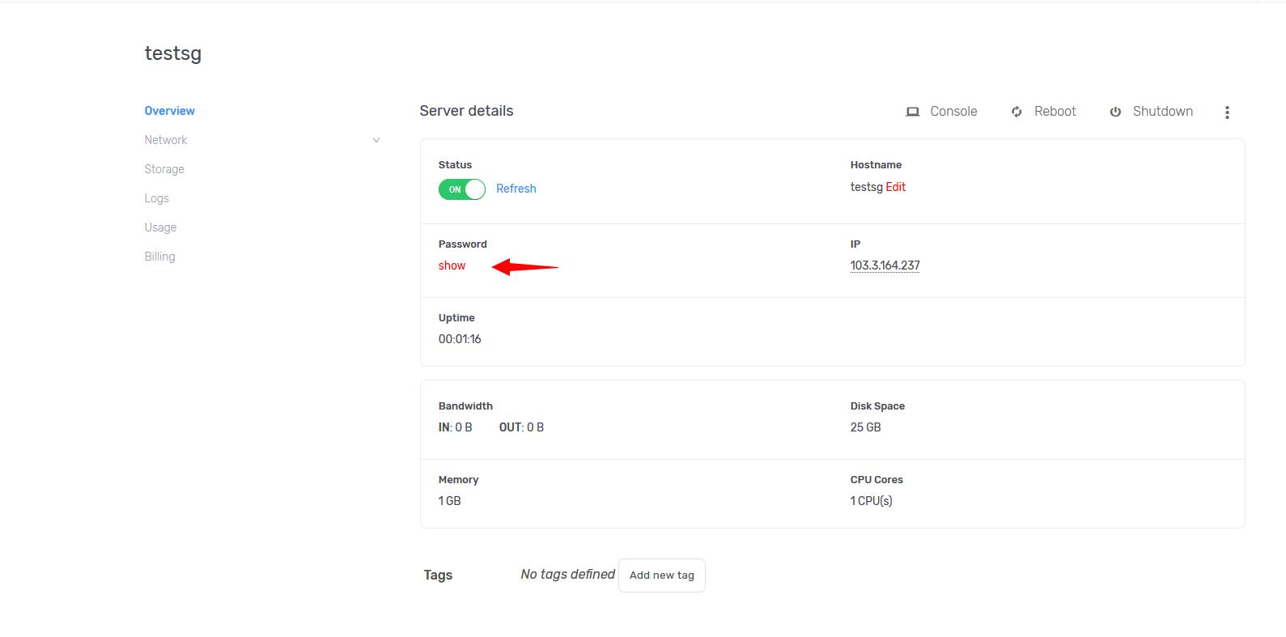Open the three-dot more options menu
Screen dimensions: 1286x637
coord(1227,113)
